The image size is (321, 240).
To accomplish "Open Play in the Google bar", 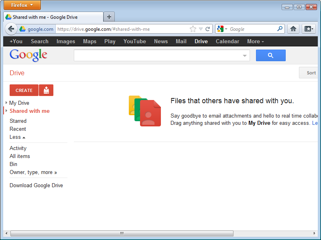I will 110,42.
